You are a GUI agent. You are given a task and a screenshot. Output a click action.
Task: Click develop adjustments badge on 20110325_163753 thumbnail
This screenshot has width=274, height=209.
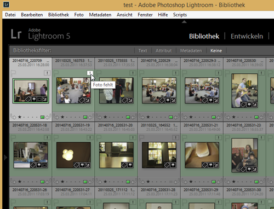tap(88, 100)
